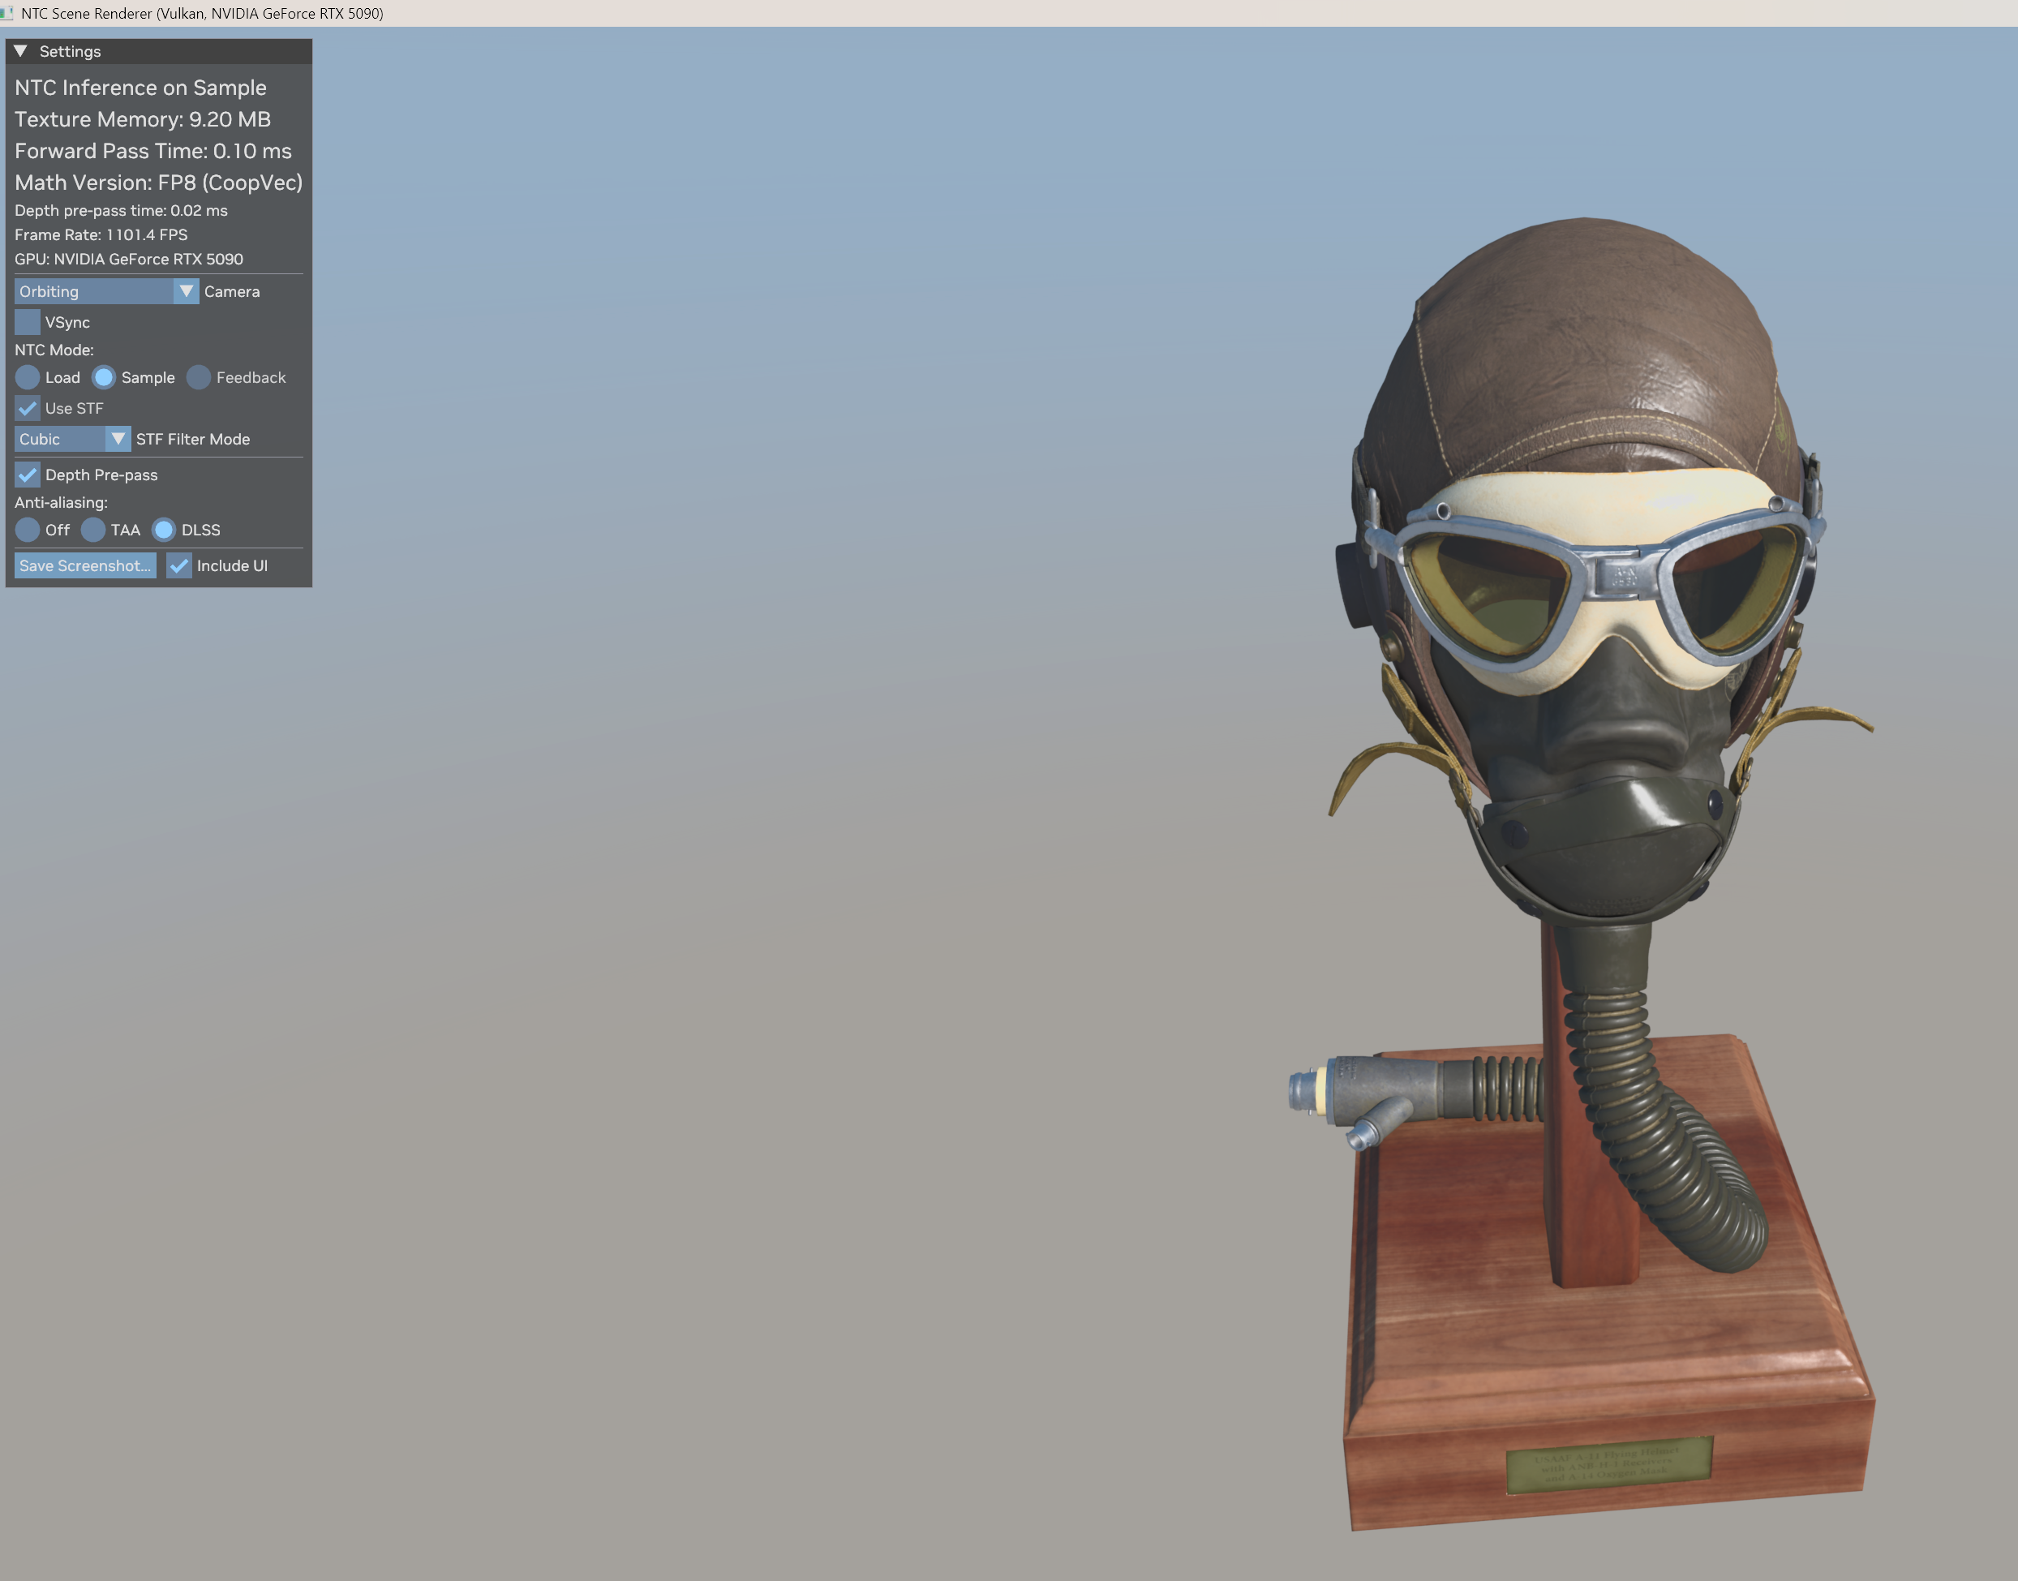Click the Save Screenshot button
The image size is (2018, 1581).
pyautogui.click(x=85, y=565)
